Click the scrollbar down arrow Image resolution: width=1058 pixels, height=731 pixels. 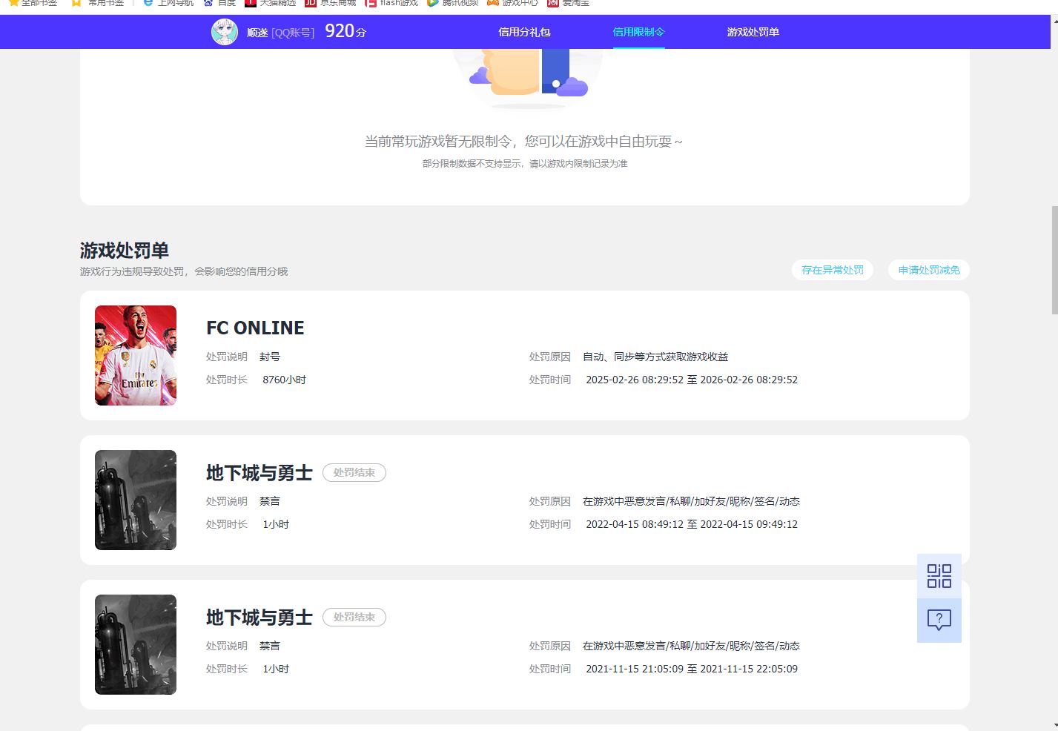[x=1054, y=725]
